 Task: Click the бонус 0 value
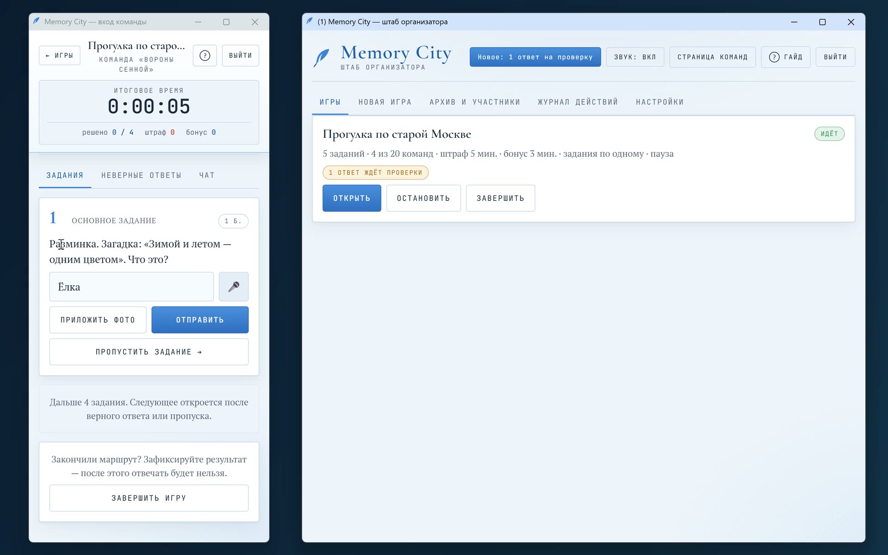tap(201, 133)
